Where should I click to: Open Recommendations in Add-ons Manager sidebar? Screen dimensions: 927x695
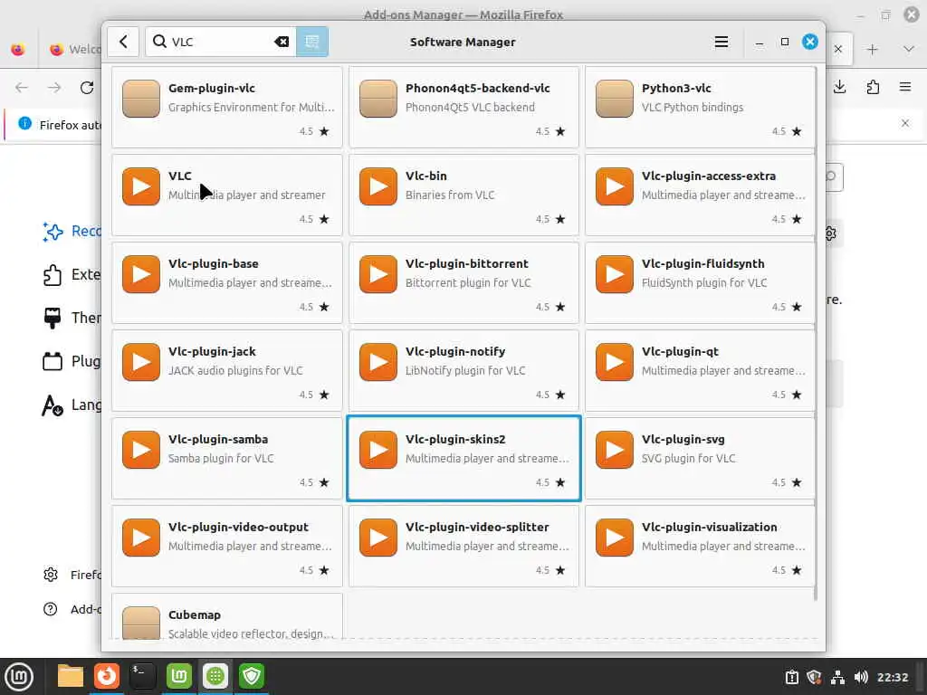pos(72,231)
